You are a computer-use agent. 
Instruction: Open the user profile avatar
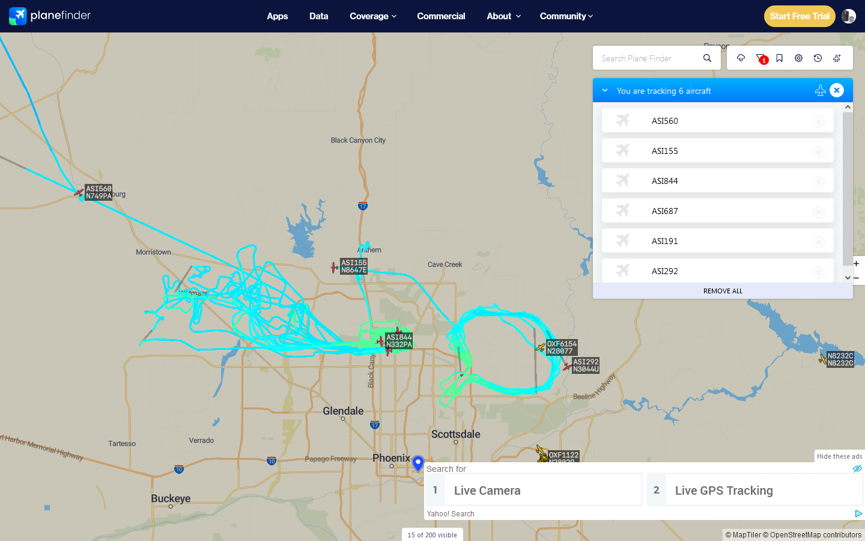click(849, 16)
